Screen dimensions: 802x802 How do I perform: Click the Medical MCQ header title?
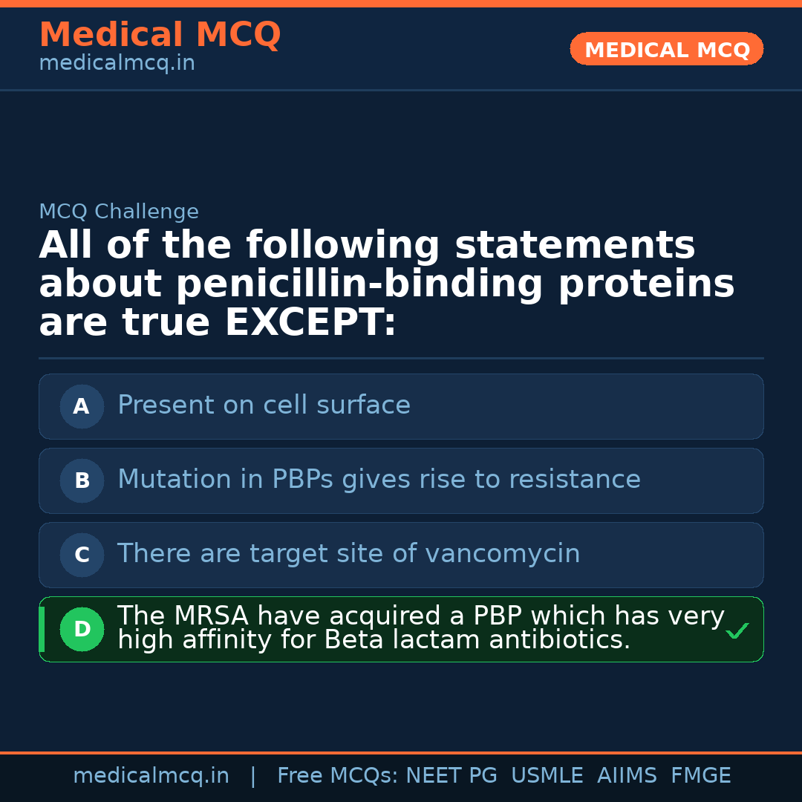point(160,35)
